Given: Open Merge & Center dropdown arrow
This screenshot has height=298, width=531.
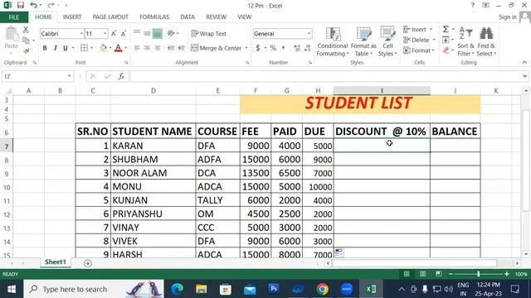Looking at the screenshot, I should (x=246, y=48).
